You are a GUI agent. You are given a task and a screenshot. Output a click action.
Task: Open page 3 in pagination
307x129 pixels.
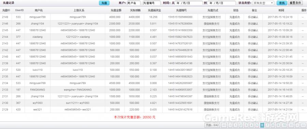pos(246,125)
